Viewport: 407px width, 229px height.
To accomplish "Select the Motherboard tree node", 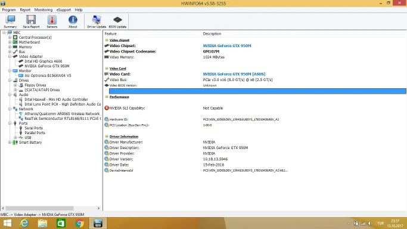I will click(x=29, y=42).
